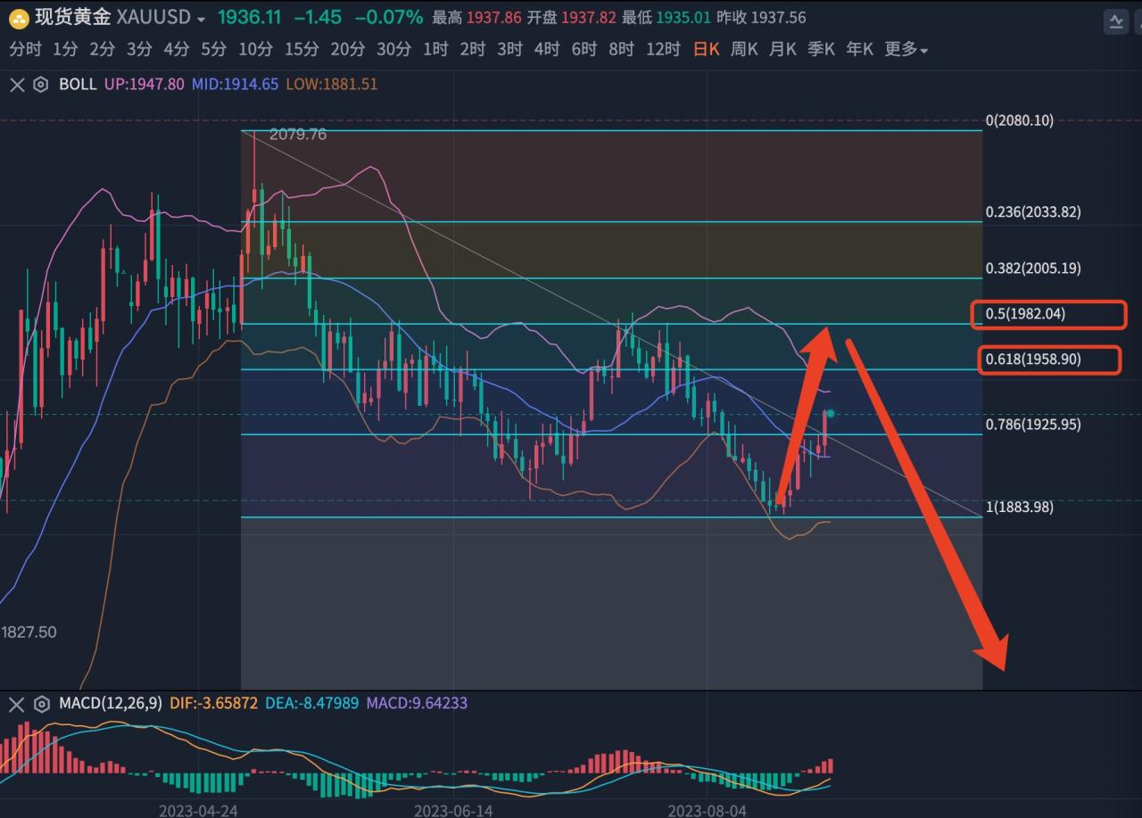Click the Fibonacci 0.236(2033.82) level label
Image resolution: width=1142 pixels, height=818 pixels.
1033,212
